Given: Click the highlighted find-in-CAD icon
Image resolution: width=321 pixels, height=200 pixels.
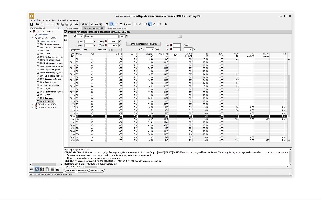Looking at the screenshot, I should click(150, 24).
